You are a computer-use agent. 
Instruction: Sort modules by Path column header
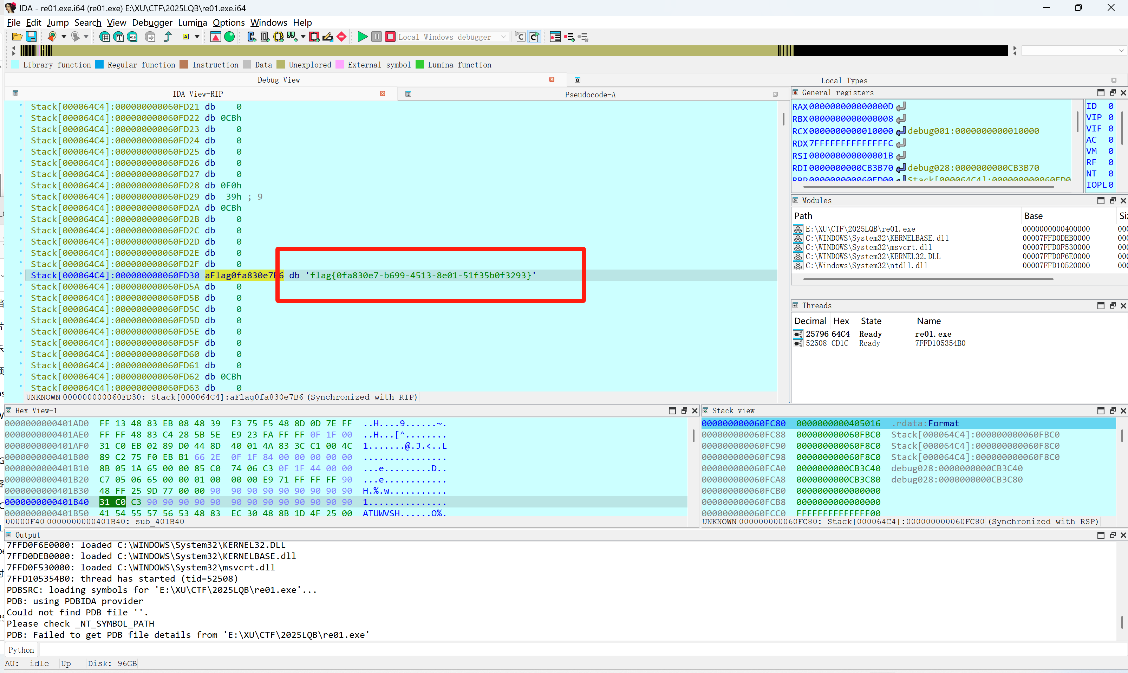click(x=803, y=216)
